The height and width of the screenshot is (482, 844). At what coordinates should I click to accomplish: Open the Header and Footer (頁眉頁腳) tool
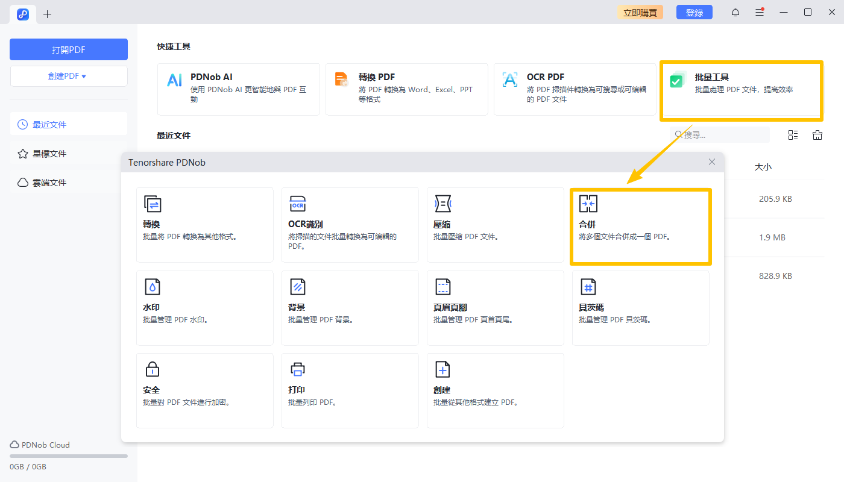[495, 308]
